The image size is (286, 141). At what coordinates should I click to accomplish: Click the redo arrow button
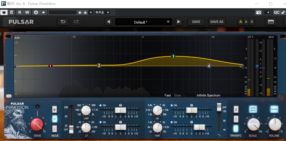coord(76,22)
